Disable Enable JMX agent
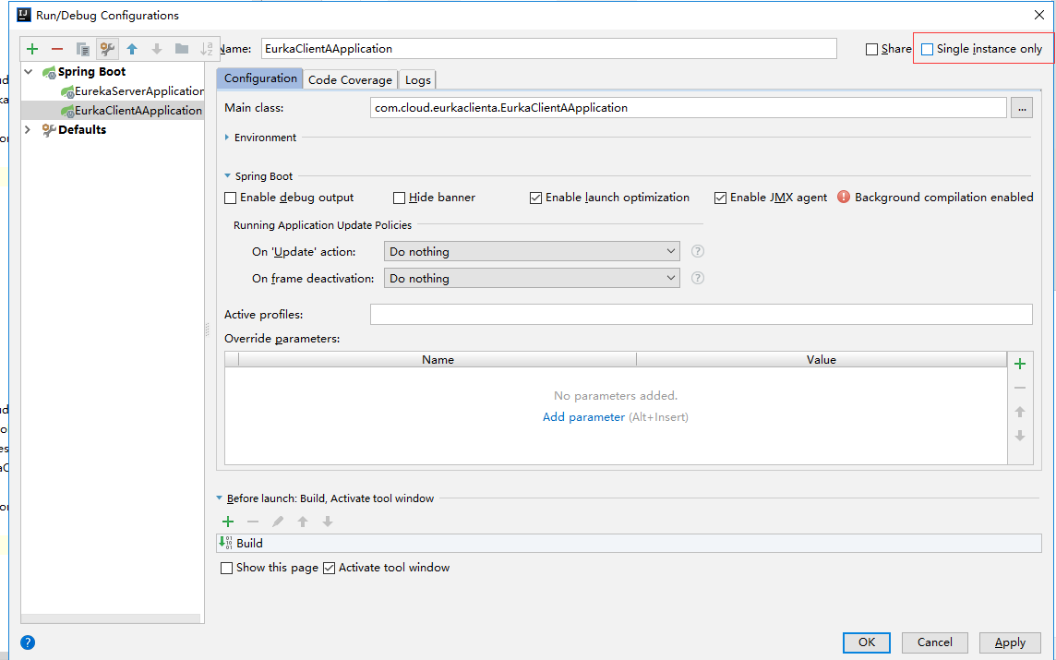 coord(721,197)
